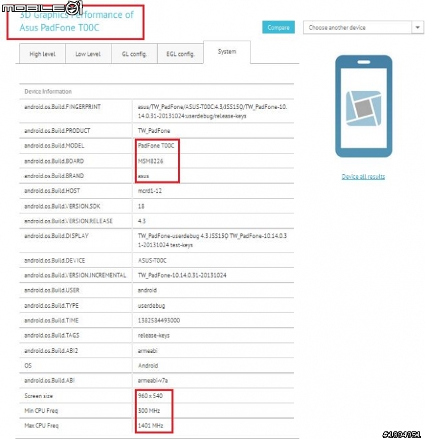Viewport: 425px width, 440px height.
Task: Select the user value 'android'
Action: click(147, 290)
